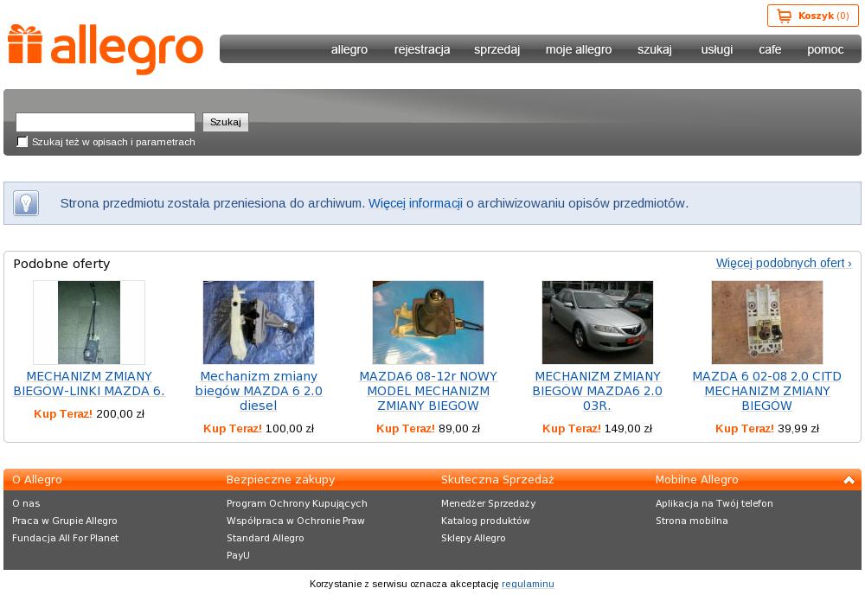This screenshot has height=601, width=865.
Task: Click the 'Bezpieczne zakupy' footer heading
Action: (281, 480)
